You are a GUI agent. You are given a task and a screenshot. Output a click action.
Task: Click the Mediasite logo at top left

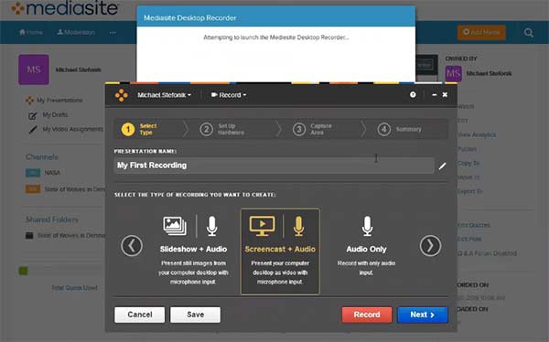point(65,8)
